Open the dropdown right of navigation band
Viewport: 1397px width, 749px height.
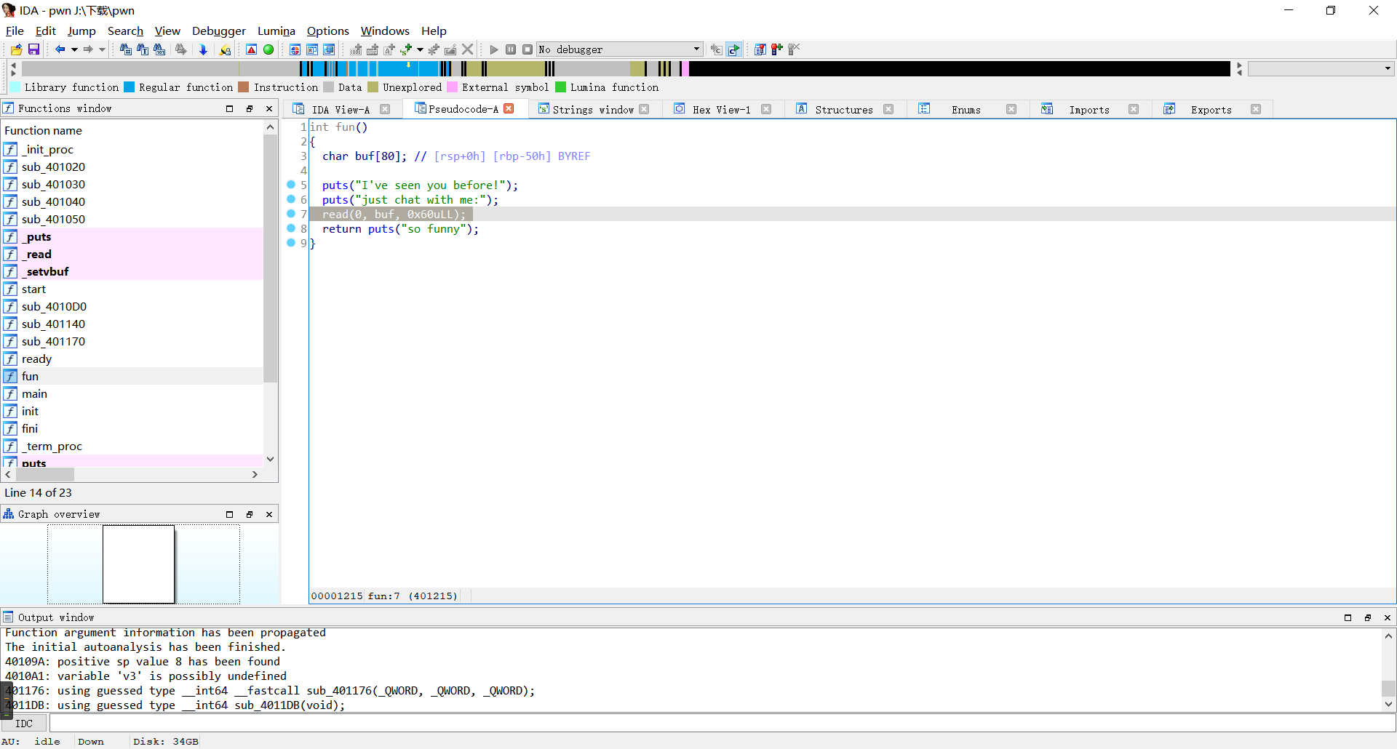(x=1388, y=68)
